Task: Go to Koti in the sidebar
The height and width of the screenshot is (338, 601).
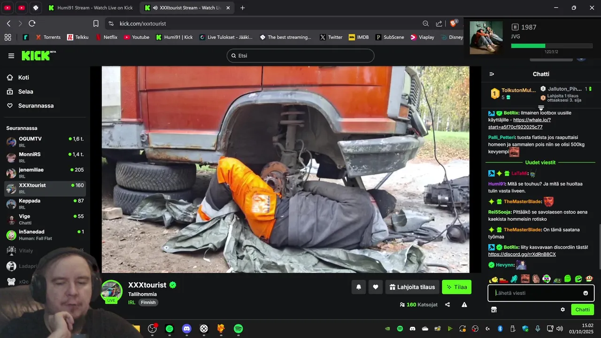Action: pyautogui.click(x=23, y=77)
